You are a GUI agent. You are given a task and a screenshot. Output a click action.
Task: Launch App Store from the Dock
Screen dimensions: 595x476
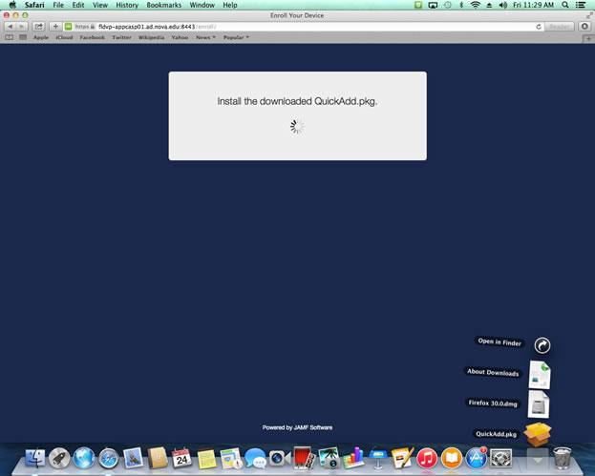point(477,458)
